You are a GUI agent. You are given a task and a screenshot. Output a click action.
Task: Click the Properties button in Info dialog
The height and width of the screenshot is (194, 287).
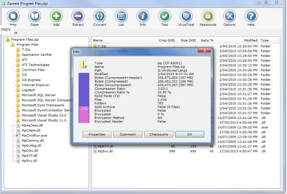click(x=97, y=134)
